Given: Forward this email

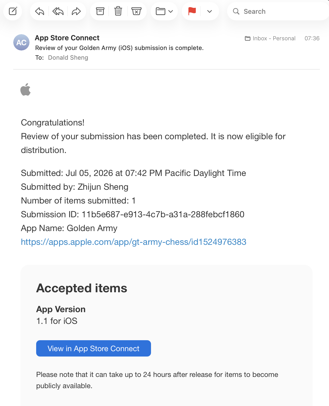Looking at the screenshot, I should point(76,11).
